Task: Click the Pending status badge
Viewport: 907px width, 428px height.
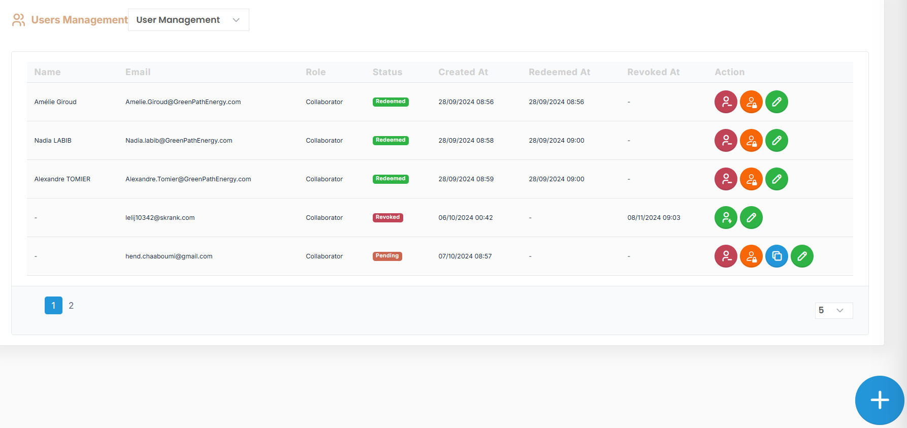Action: 387,256
